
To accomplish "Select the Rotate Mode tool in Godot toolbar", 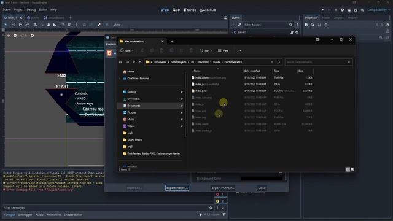I will 20,25.
